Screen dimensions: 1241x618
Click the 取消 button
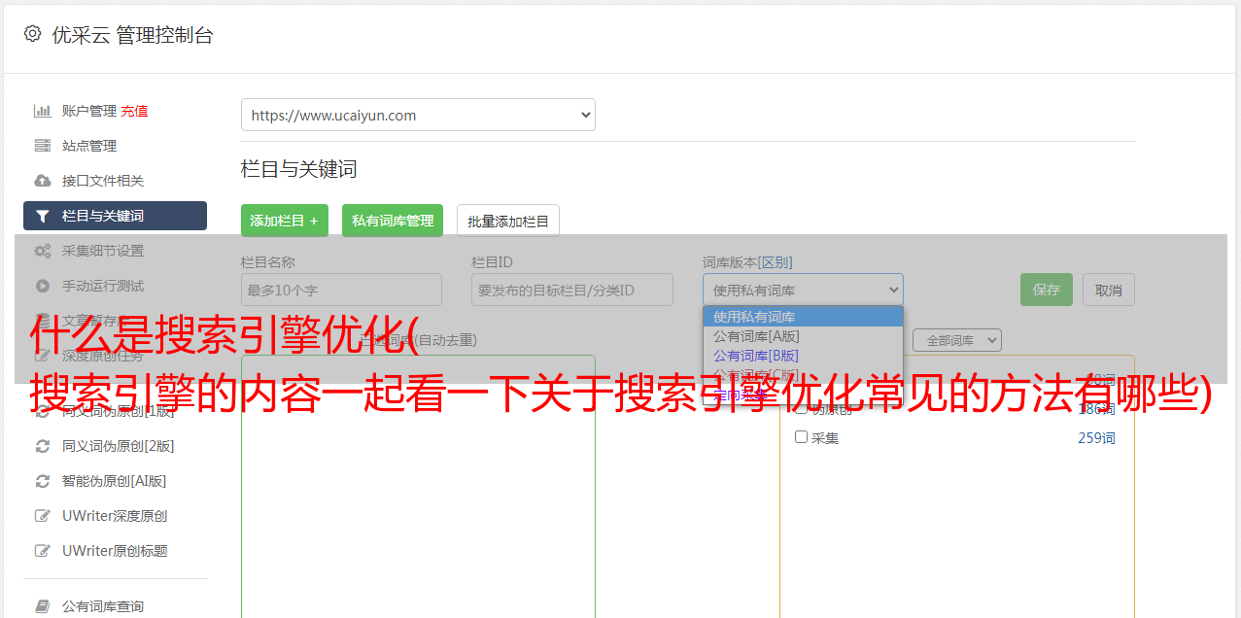(1109, 290)
